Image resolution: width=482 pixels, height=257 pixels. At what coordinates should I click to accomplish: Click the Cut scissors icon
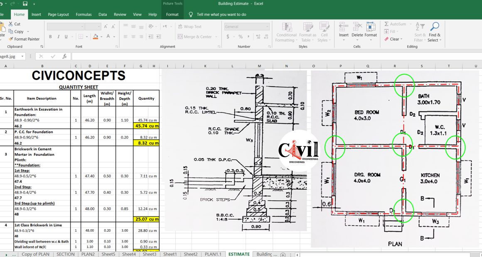coord(10,24)
